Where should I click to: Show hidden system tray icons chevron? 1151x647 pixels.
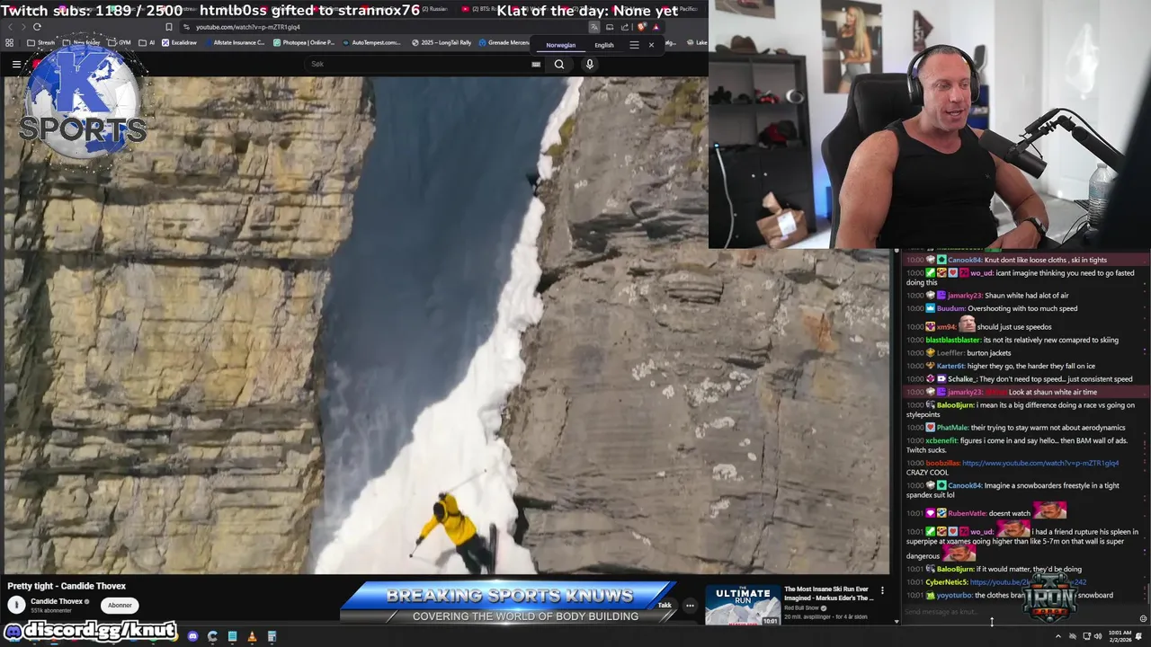coord(1058,636)
